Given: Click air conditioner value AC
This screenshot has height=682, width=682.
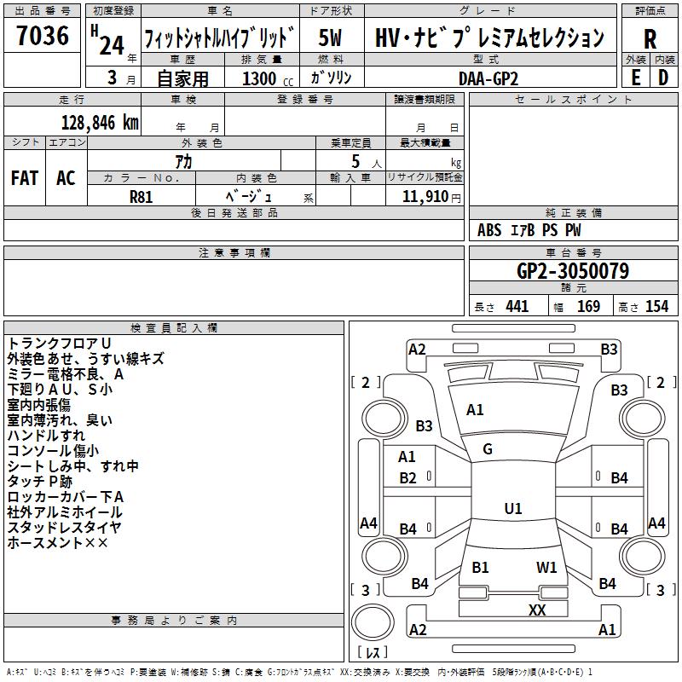Looking at the screenshot, I should pos(66,178).
